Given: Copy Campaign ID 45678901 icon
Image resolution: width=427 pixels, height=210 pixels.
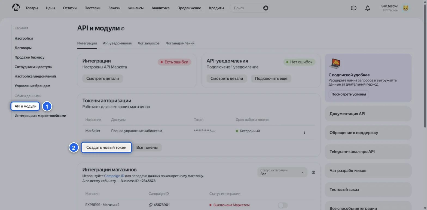Looking at the screenshot, I should click(151, 205).
